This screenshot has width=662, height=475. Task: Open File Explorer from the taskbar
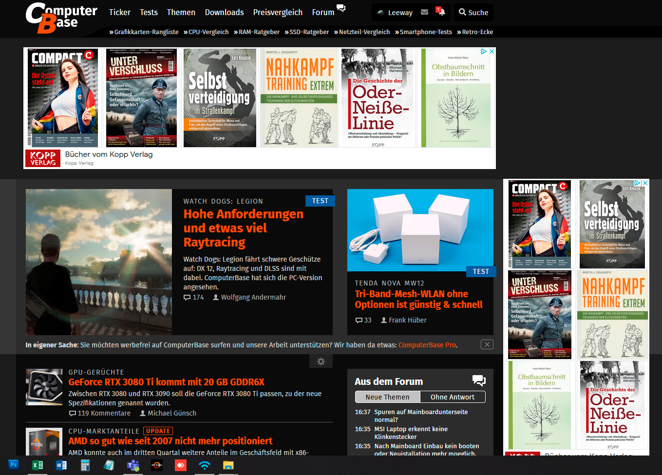coord(228,465)
